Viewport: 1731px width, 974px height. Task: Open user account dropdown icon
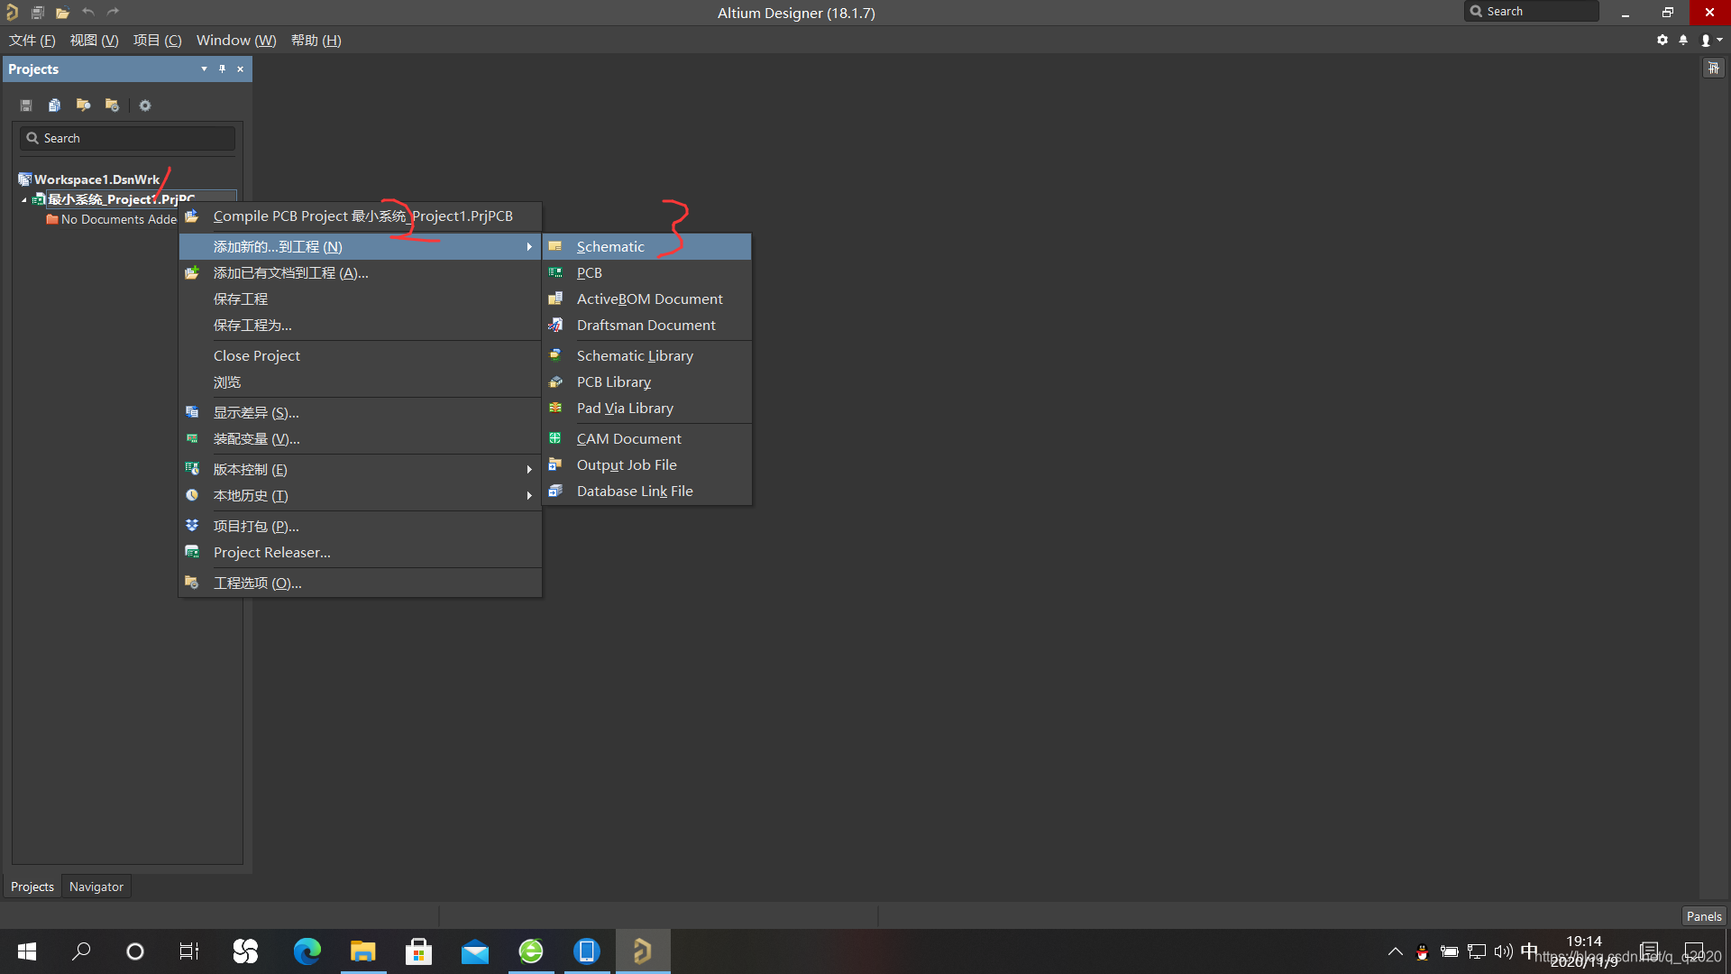(x=1711, y=41)
